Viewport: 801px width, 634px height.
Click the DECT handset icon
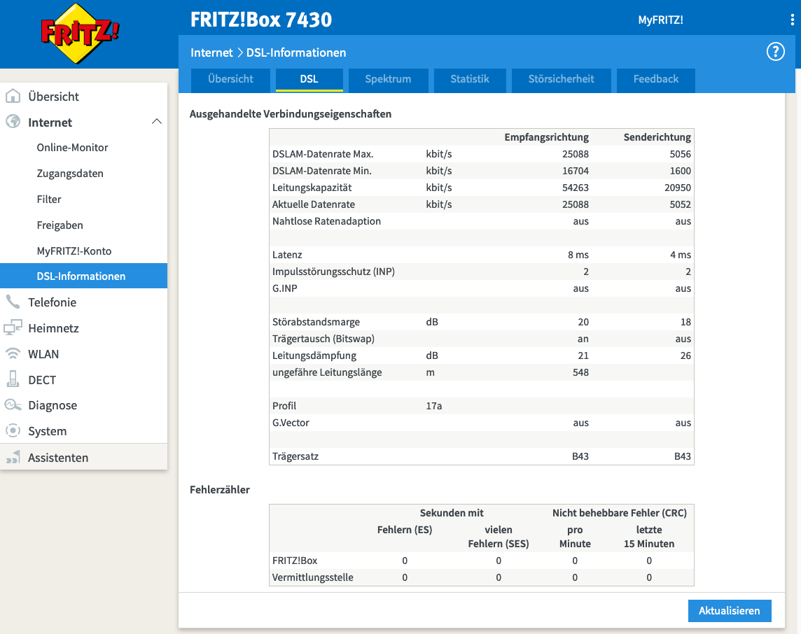coord(13,379)
